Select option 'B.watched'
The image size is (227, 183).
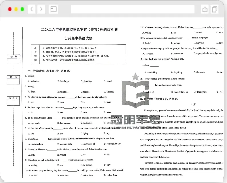(63, 92)
